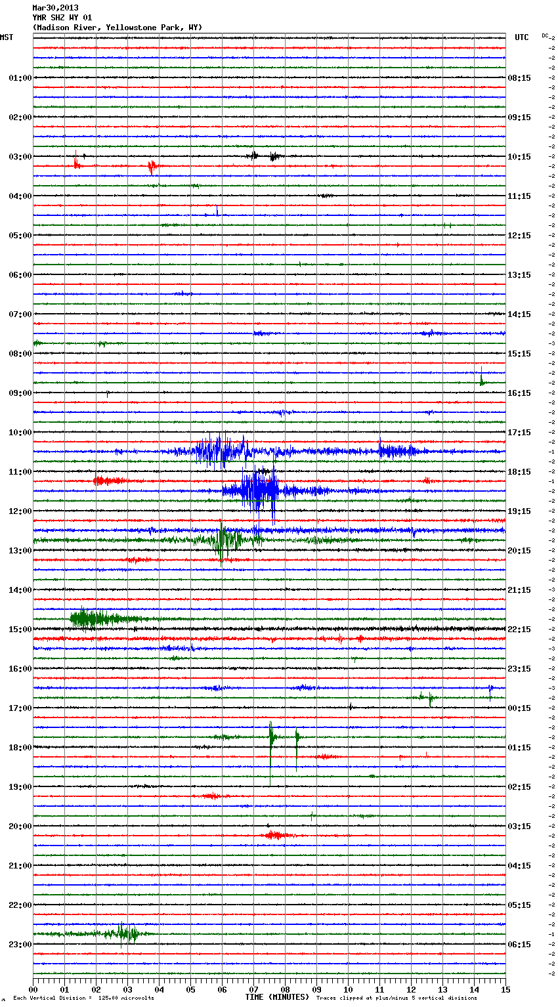Click the 03:15 UTC time label

(x=519, y=826)
